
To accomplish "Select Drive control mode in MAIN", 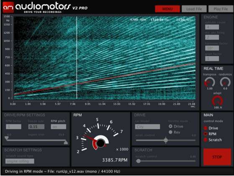I will pos(206,128).
